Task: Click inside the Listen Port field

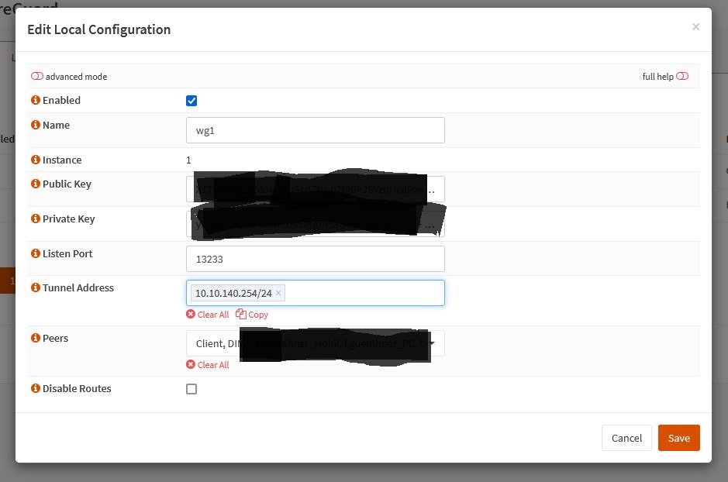Action: (x=315, y=259)
